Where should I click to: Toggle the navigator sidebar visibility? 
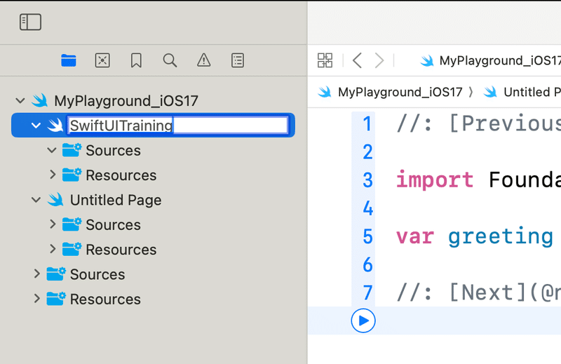click(x=30, y=22)
